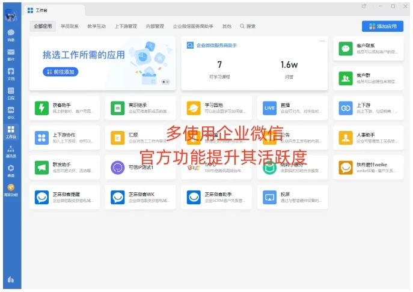Open the 汇报 report app
413x292 pixels.
click(141, 138)
